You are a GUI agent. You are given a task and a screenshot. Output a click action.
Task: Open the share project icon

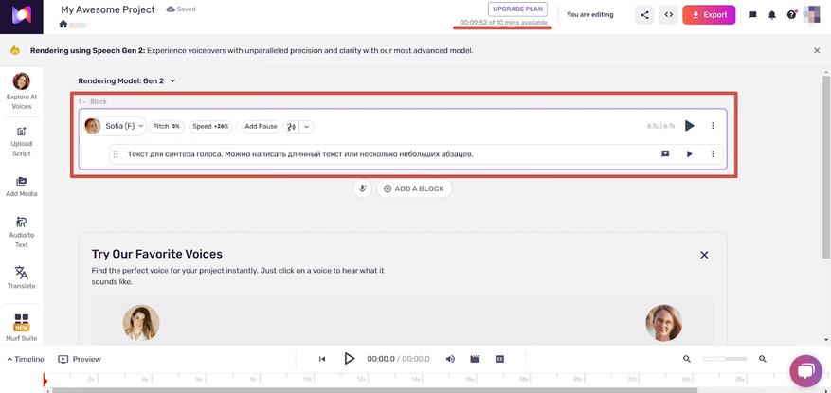tap(644, 15)
